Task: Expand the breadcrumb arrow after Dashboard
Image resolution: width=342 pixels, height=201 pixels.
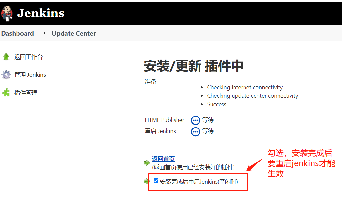Action: [44, 33]
